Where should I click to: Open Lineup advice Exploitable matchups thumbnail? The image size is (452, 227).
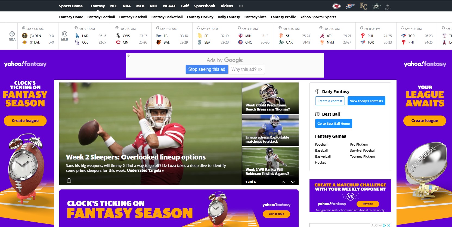tap(270, 130)
